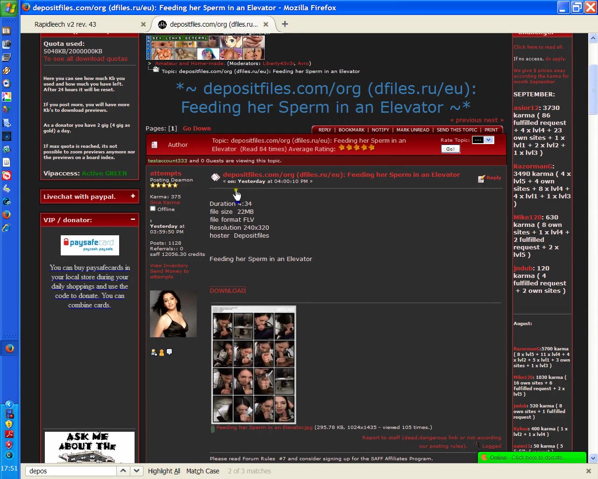Click the find bar text field containing 'depos'
Screen dimensions: 598x479
click(x=71, y=471)
